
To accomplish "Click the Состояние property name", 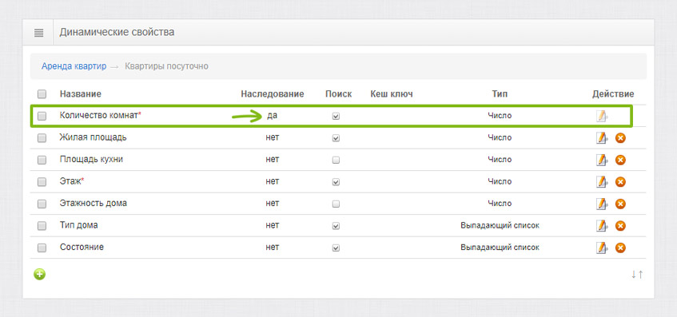I will click(x=82, y=248).
